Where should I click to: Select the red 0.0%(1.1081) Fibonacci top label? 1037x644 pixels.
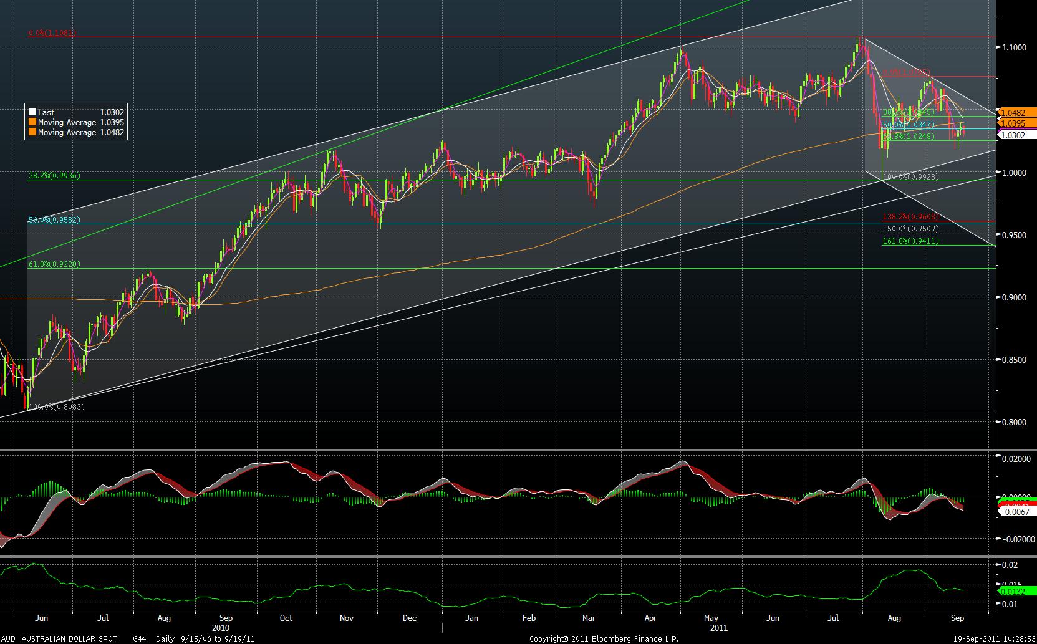52,33
